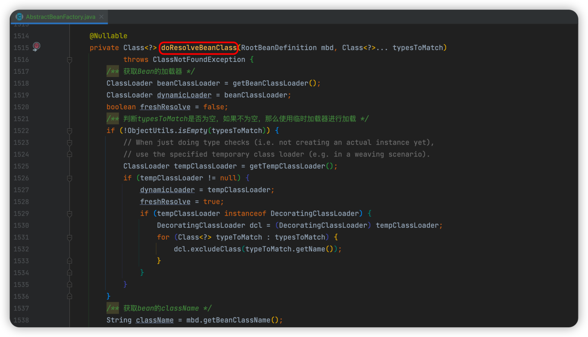Click the className comment on line 1537
This screenshot has width=588, height=337.
pyautogui.click(x=159, y=308)
